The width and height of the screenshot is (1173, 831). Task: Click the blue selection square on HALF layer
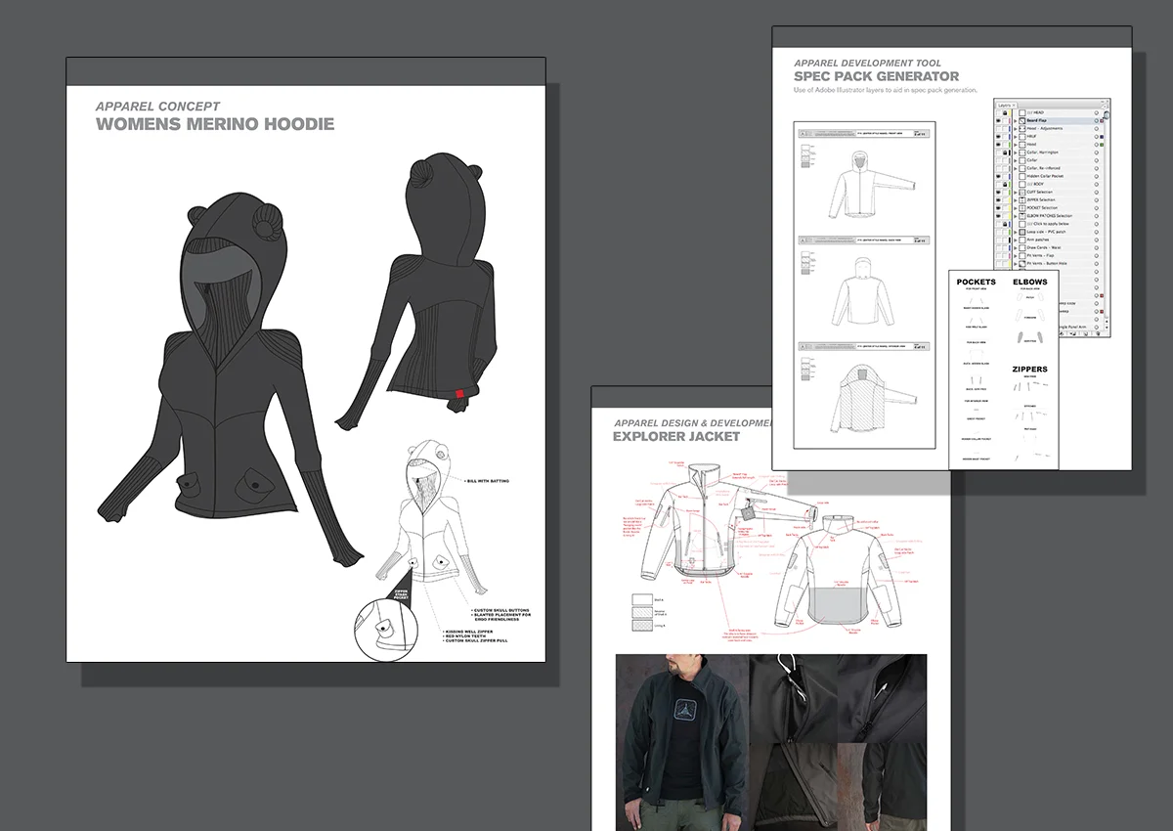1104,136
